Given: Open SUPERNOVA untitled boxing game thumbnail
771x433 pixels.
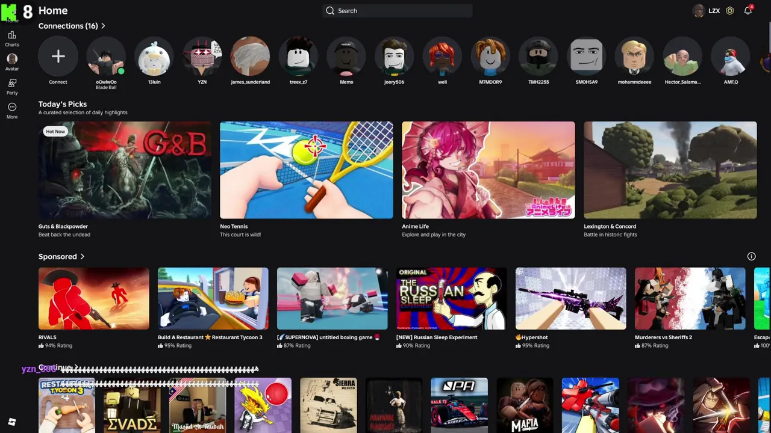Looking at the screenshot, I should [332, 299].
